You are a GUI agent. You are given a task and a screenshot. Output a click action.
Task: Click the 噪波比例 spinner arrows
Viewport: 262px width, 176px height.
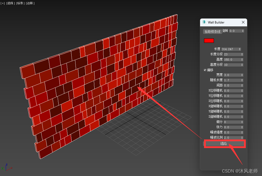242,138
